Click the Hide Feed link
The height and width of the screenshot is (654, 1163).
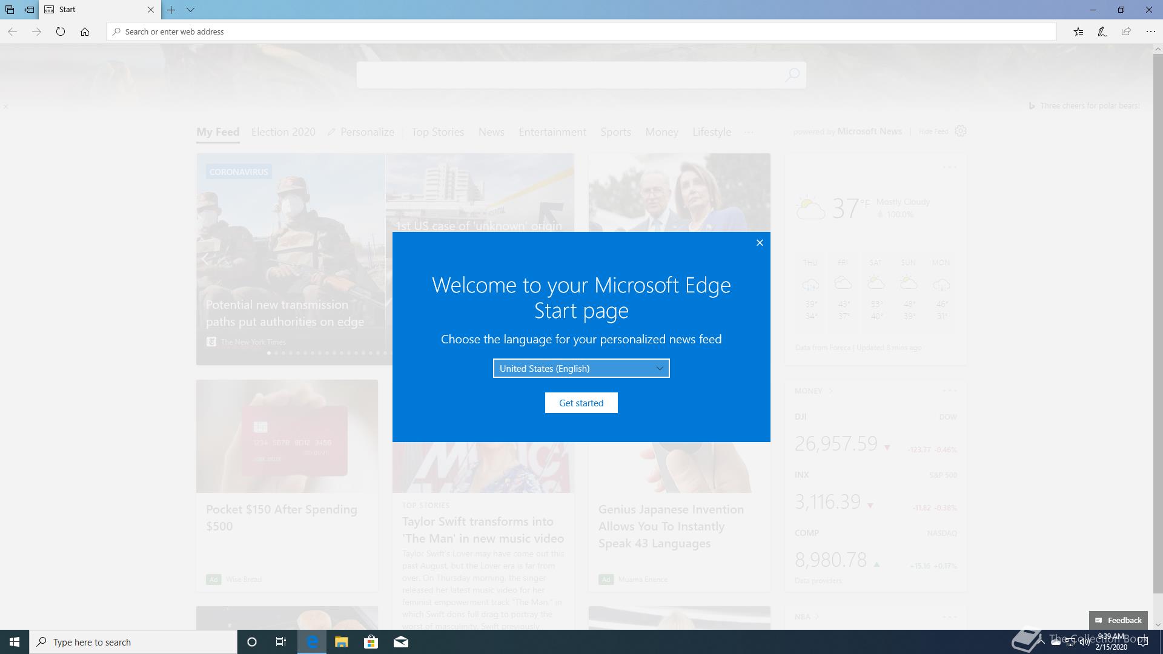(933, 131)
